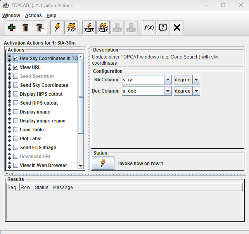This screenshot has height=234, width=249.
Task: Click the question mark help icon
Action: (163, 28)
